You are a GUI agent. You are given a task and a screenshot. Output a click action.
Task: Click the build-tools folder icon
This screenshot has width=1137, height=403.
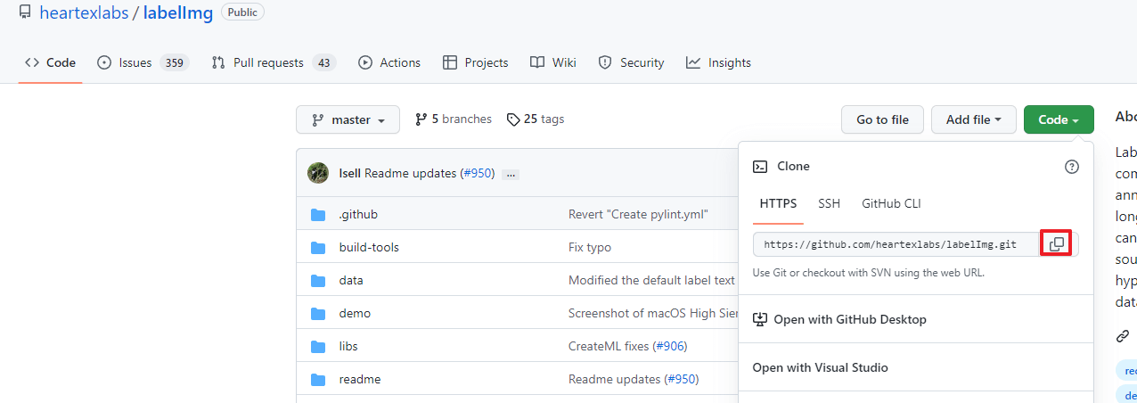pyautogui.click(x=318, y=247)
